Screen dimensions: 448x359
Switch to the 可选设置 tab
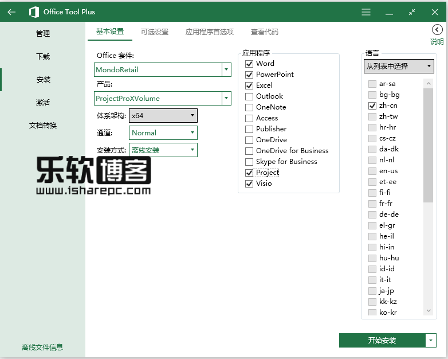(x=155, y=32)
